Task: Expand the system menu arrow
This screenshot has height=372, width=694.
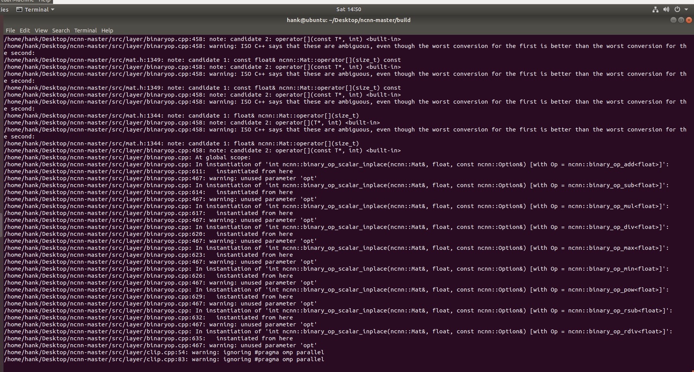Action: tap(686, 10)
